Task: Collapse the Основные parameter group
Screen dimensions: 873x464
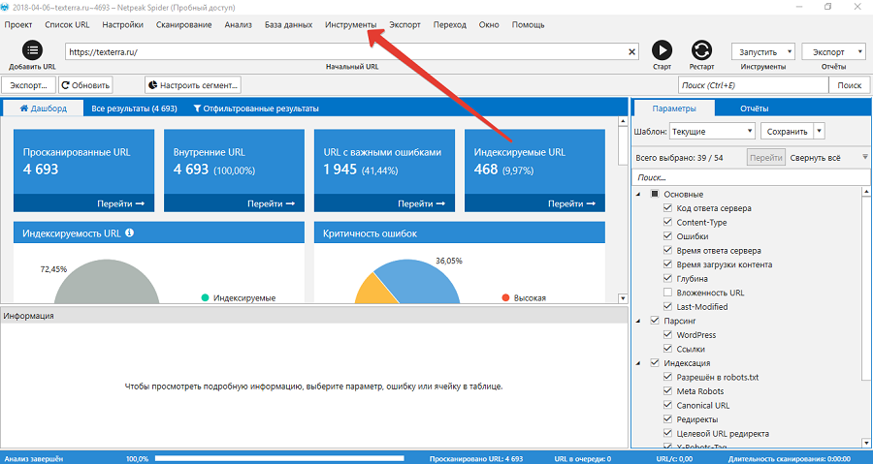Action: (x=638, y=195)
